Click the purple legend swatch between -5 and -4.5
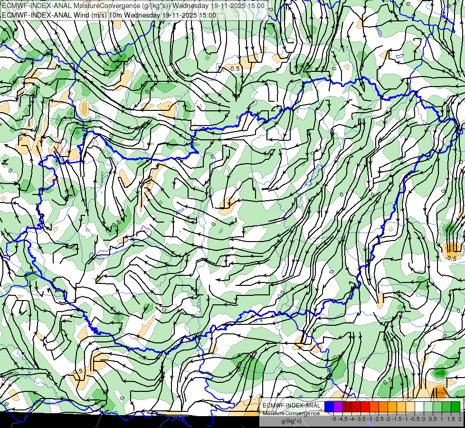 pos(338,407)
